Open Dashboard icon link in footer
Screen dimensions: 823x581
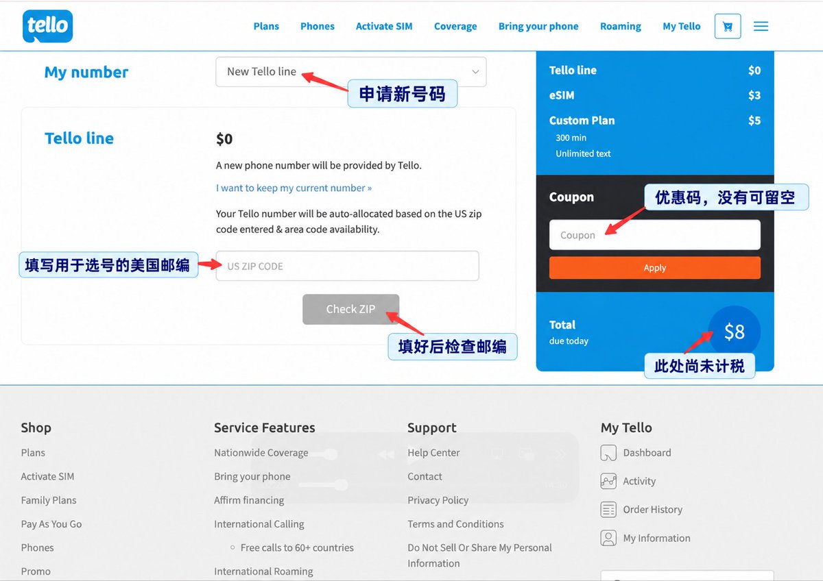608,453
